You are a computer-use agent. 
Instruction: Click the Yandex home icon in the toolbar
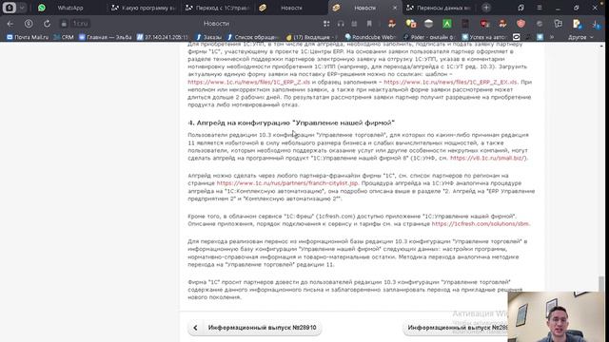(29, 24)
